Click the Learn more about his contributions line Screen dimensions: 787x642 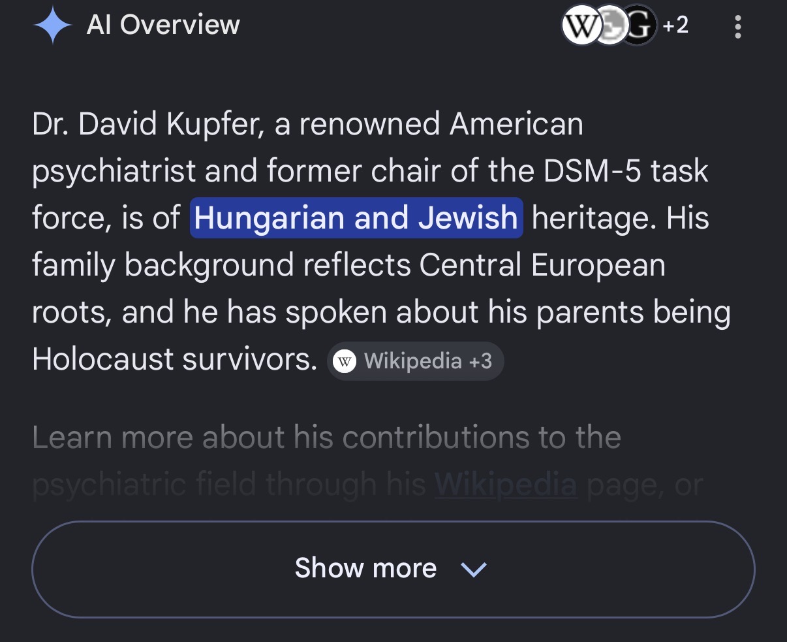(326, 438)
